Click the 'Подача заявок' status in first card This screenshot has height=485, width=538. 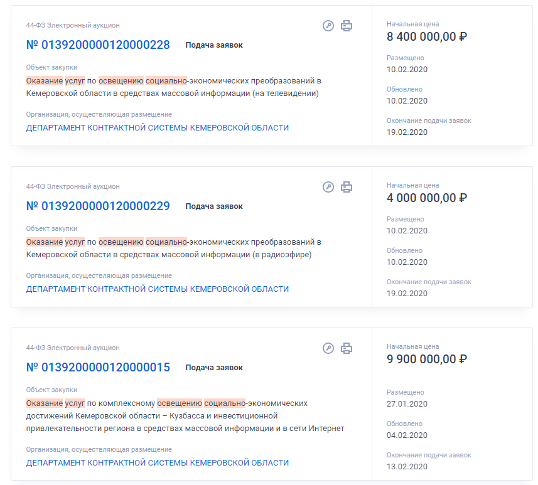click(x=214, y=45)
